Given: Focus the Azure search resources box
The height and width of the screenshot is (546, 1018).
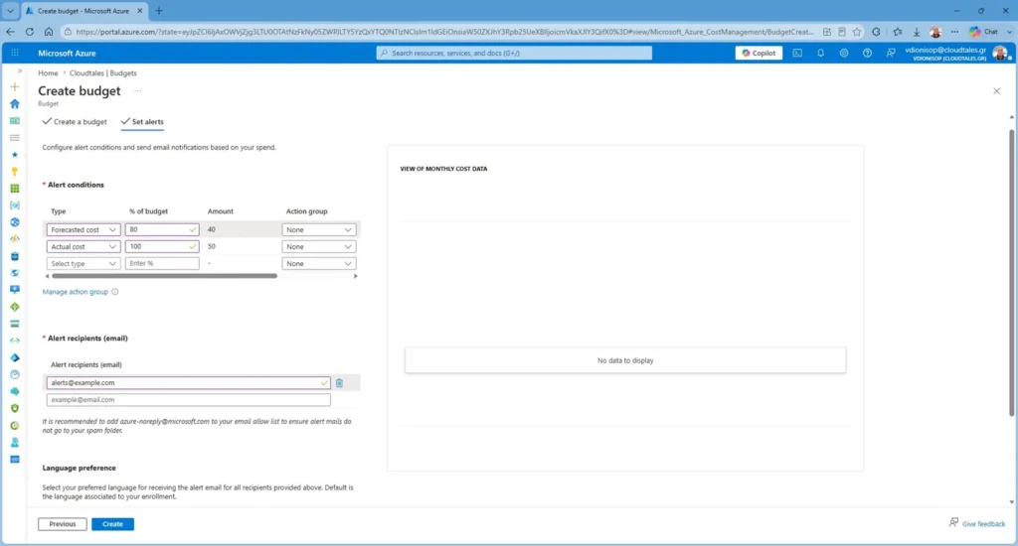Looking at the screenshot, I should [x=514, y=54].
